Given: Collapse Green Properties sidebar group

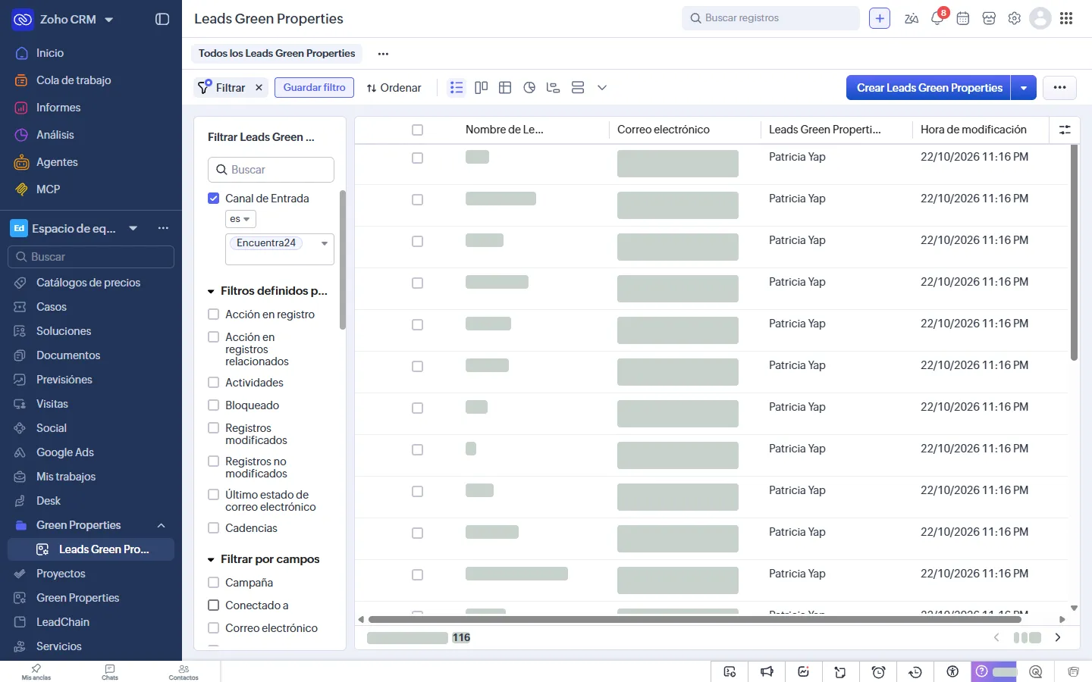Looking at the screenshot, I should [162, 525].
